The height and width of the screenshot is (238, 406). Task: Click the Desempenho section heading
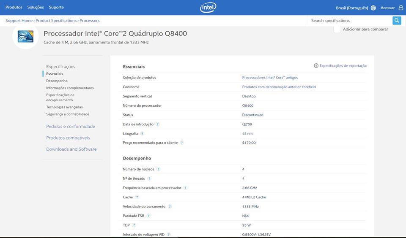tap(137, 158)
